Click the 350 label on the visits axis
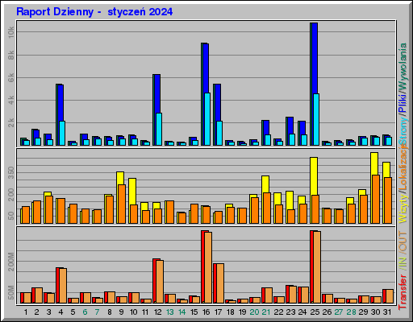 (11, 173)
